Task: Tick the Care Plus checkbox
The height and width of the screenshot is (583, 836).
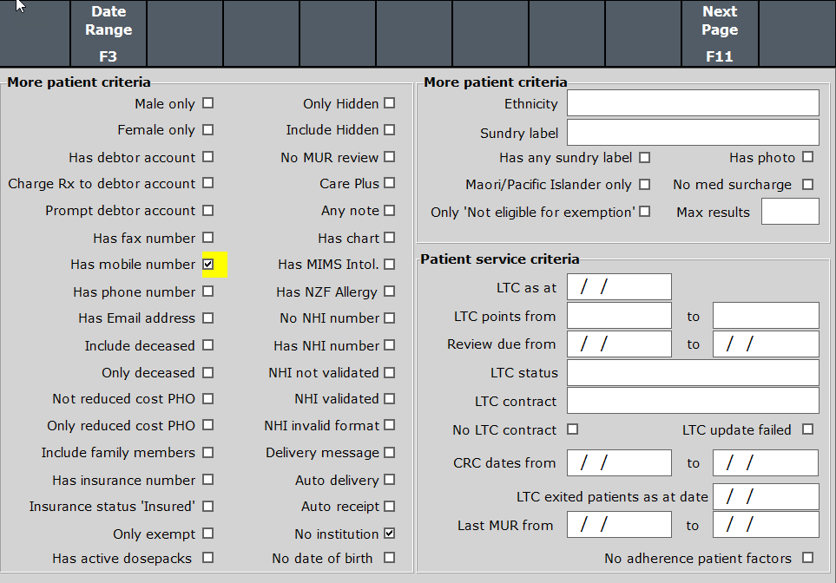Action: (389, 183)
